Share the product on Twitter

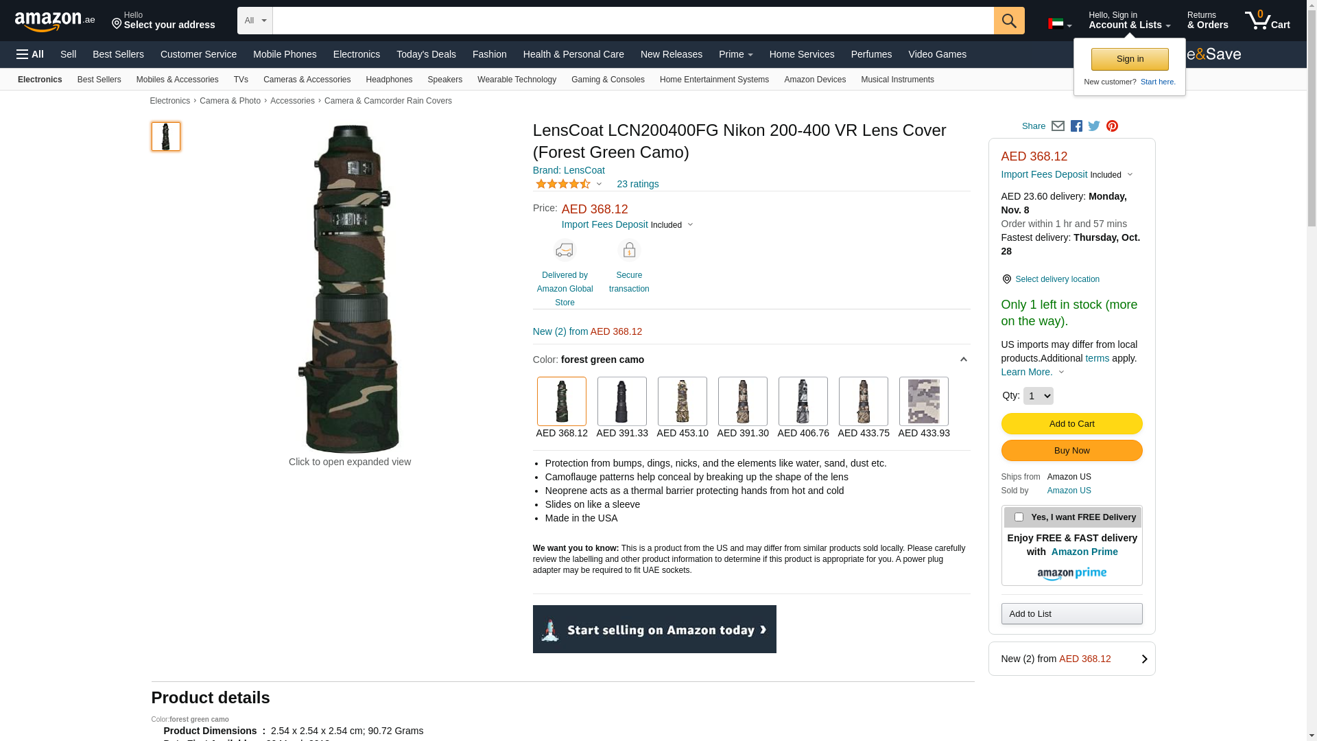click(1094, 126)
